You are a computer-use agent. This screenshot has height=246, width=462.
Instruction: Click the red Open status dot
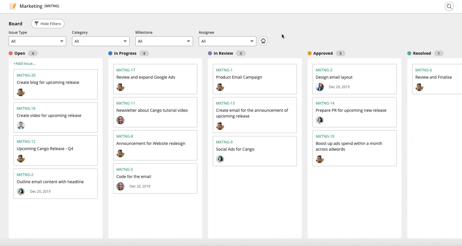tap(11, 53)
